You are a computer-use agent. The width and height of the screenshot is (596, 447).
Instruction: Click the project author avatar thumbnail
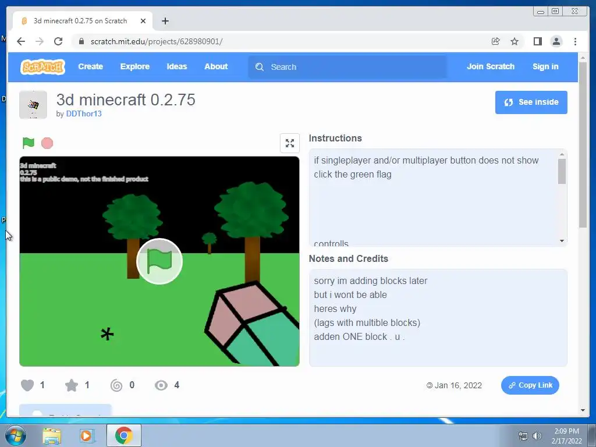point(33,105)
